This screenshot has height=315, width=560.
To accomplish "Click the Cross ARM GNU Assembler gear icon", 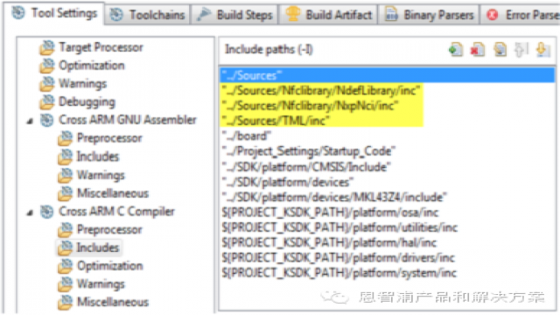I will (x=47, y=121).
